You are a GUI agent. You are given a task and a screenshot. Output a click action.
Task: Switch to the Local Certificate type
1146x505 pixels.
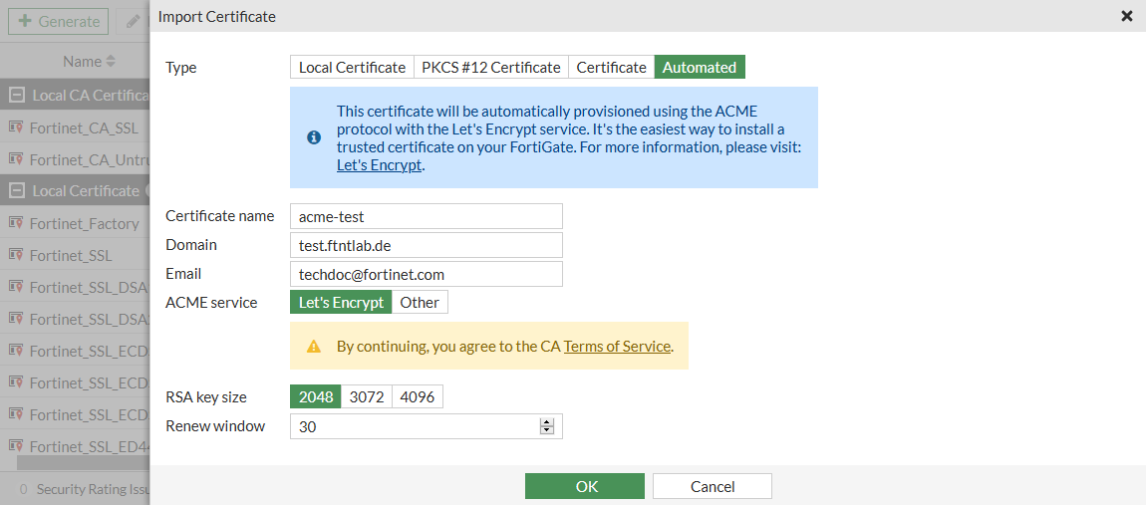tap(353, 67)
